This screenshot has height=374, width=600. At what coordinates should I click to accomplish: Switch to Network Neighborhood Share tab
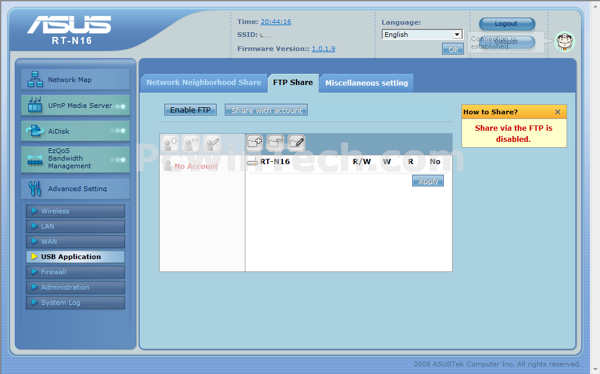[x=204, y=83]
